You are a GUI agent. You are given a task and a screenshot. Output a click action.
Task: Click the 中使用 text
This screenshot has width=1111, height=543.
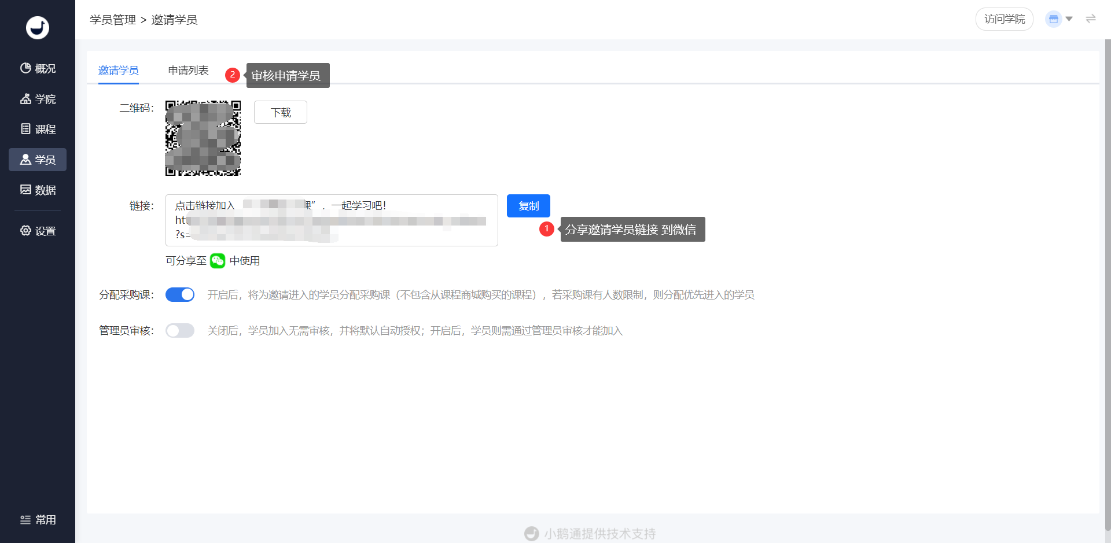coord(245,261)
